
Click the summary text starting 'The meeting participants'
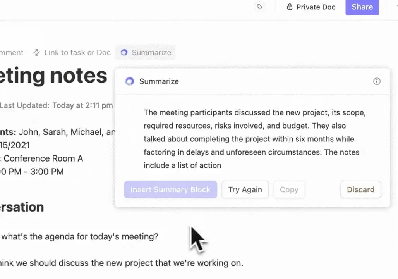click(255, 139)
